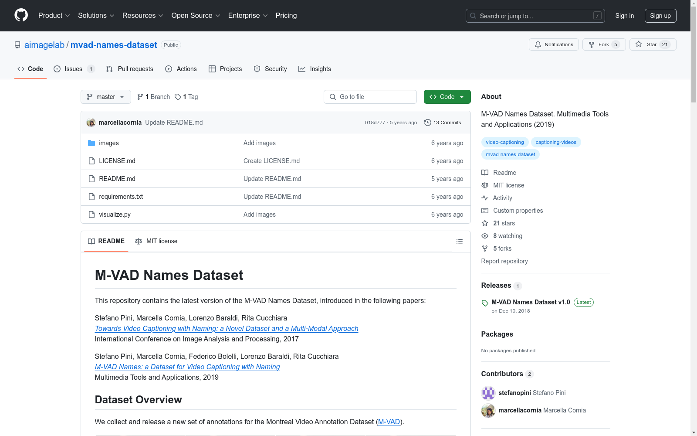Screen dimensions: 697x436
Task: Click the Search or jump to field
Action: [535, 16]
